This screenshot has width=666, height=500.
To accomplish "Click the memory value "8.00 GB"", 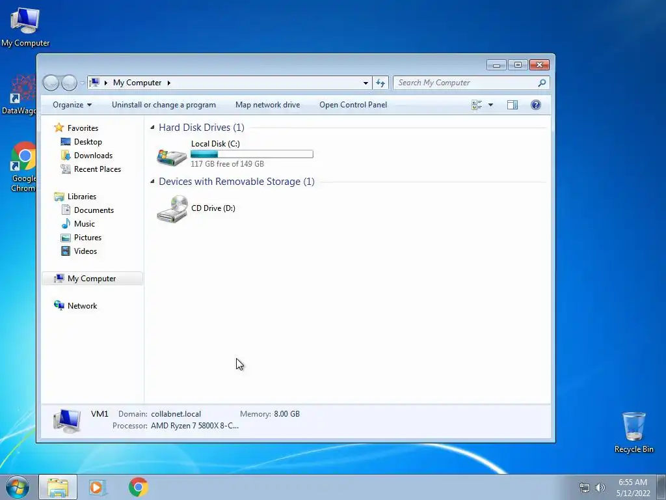I will (287, 413).
